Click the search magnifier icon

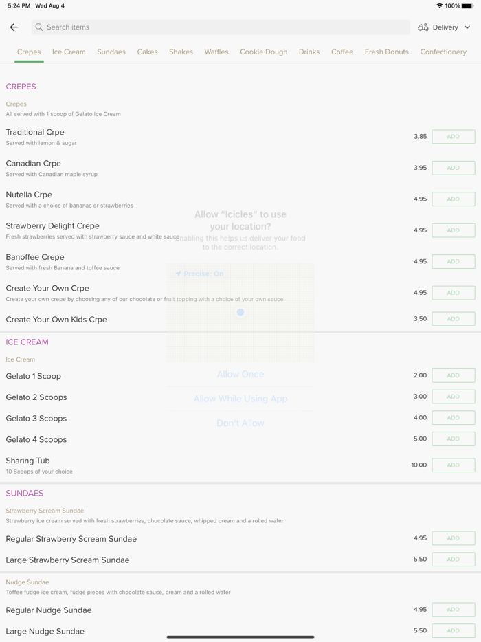(39, 27)
